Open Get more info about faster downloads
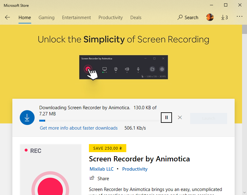The image size is (247, 195). (x=79, y=128)
